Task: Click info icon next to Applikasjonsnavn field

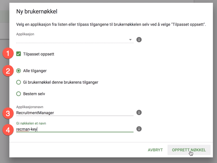Action: 139,113
